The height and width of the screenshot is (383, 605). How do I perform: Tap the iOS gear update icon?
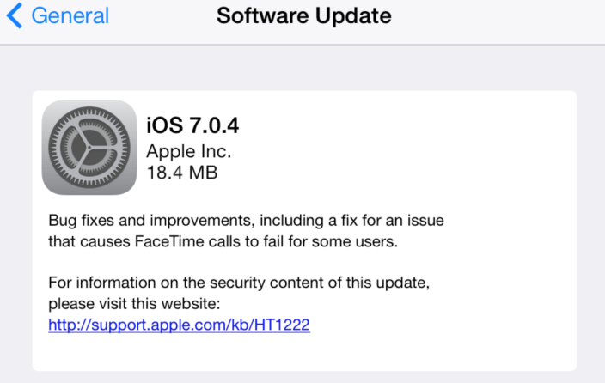point(89,147)
